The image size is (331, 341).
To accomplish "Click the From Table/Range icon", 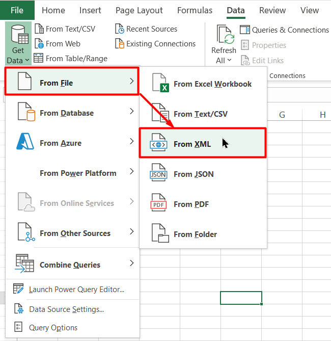I will coord(39,58).
